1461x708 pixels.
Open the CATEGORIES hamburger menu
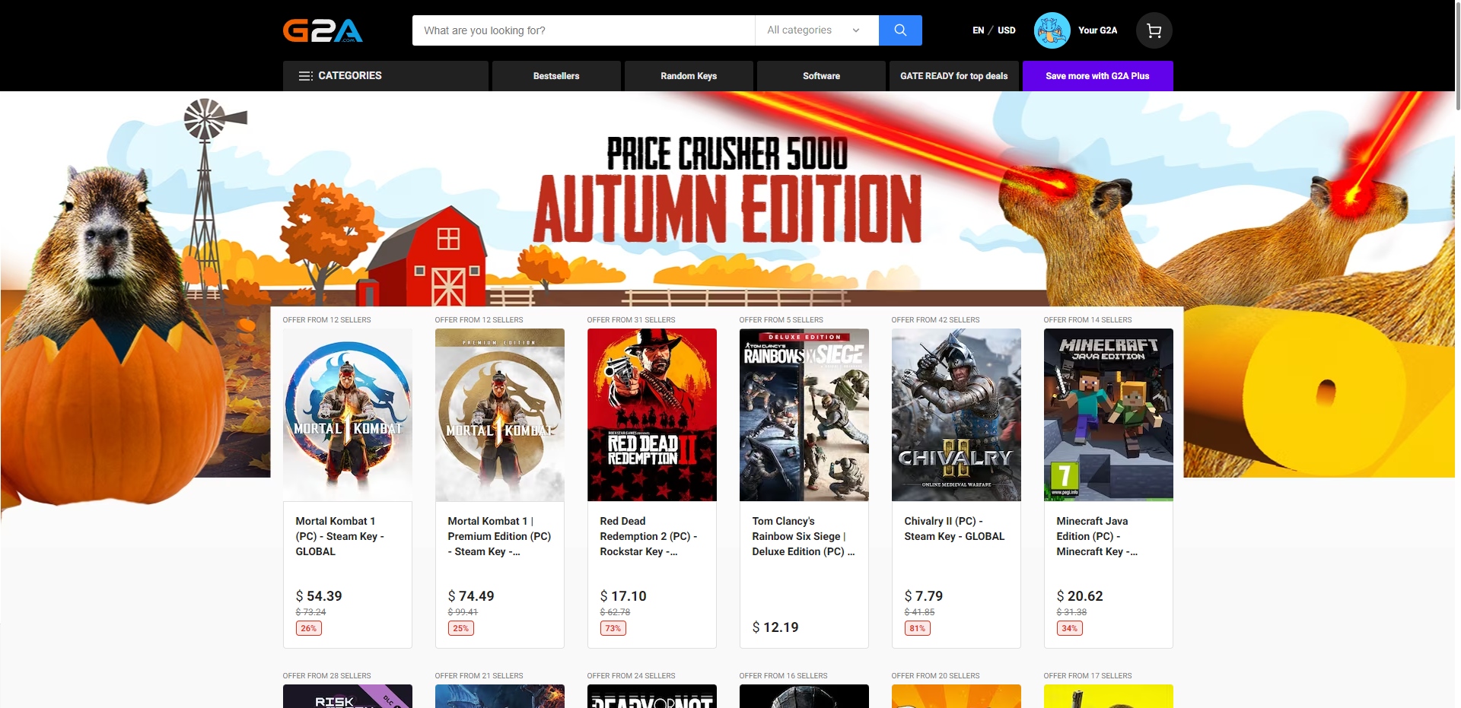[386, 76]
